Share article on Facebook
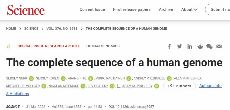Screen dimensions: 230x110 coord(169,46)
